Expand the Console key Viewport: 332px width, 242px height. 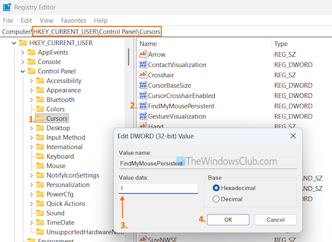(x=23, y=62)
